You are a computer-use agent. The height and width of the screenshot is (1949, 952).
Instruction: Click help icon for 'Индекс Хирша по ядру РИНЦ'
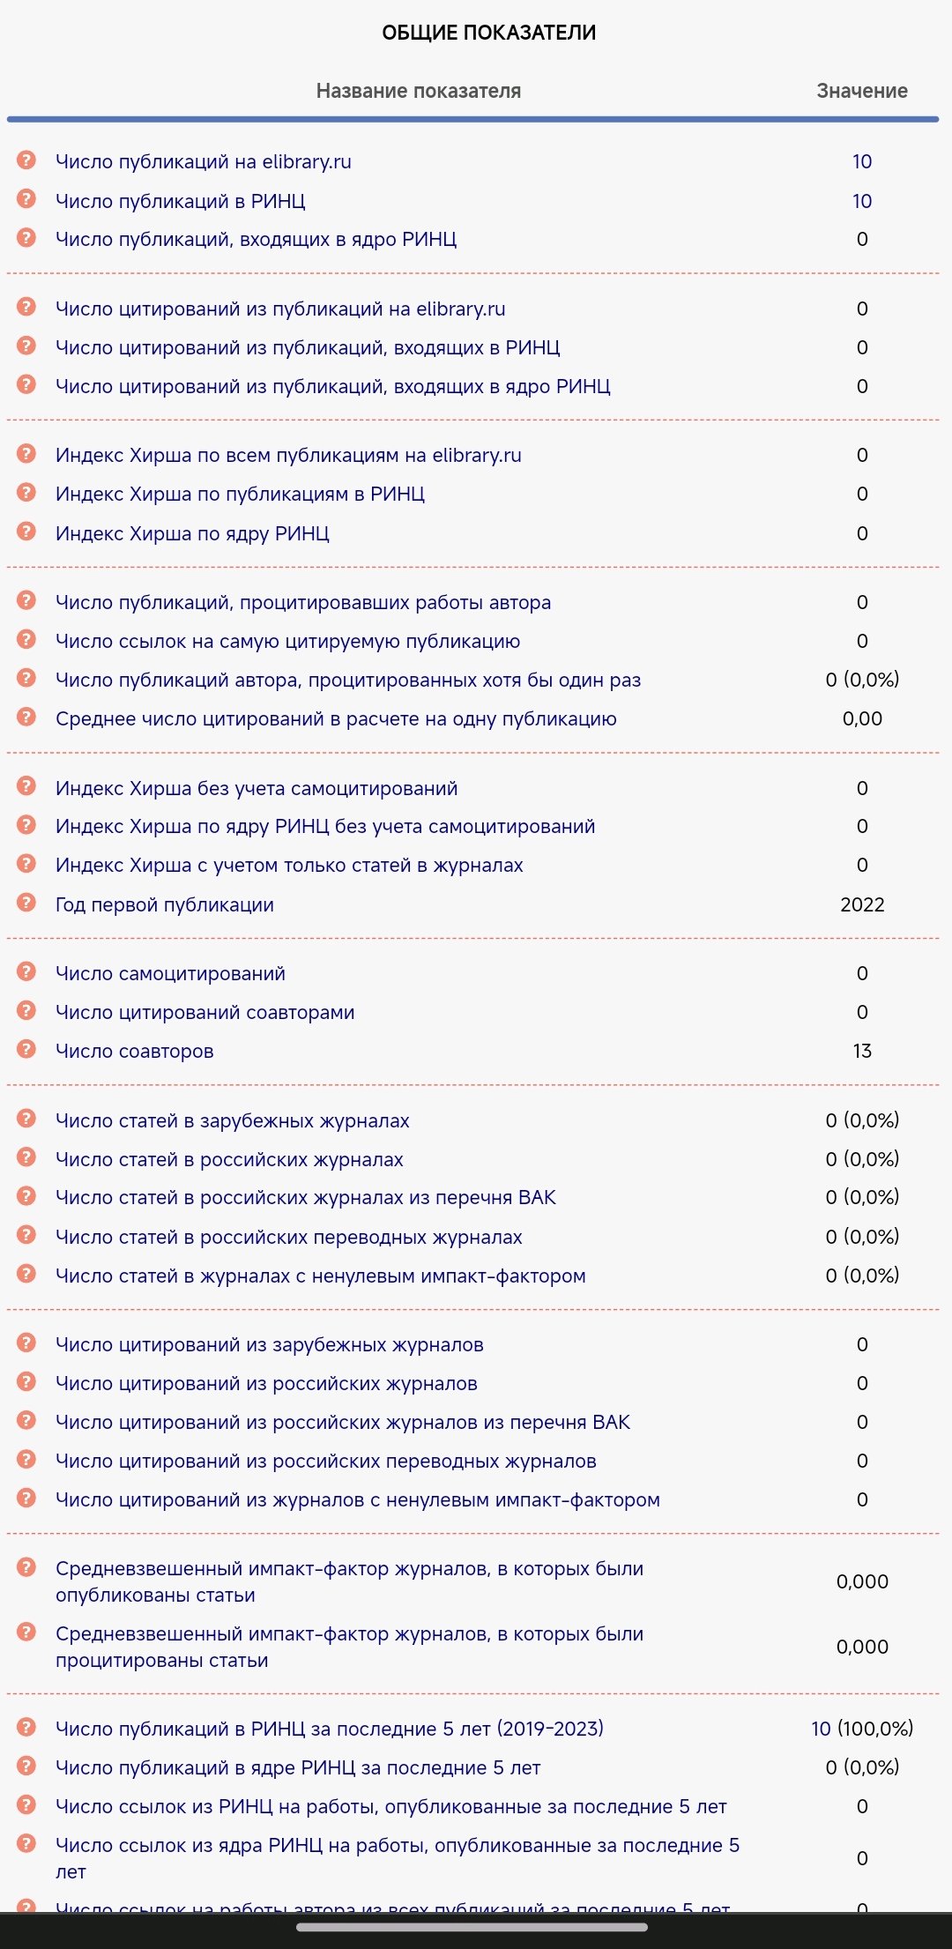click(26, 532)
